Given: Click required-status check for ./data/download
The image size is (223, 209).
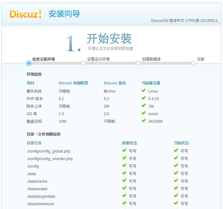Looking at the screenshot, I should (124, 203).
